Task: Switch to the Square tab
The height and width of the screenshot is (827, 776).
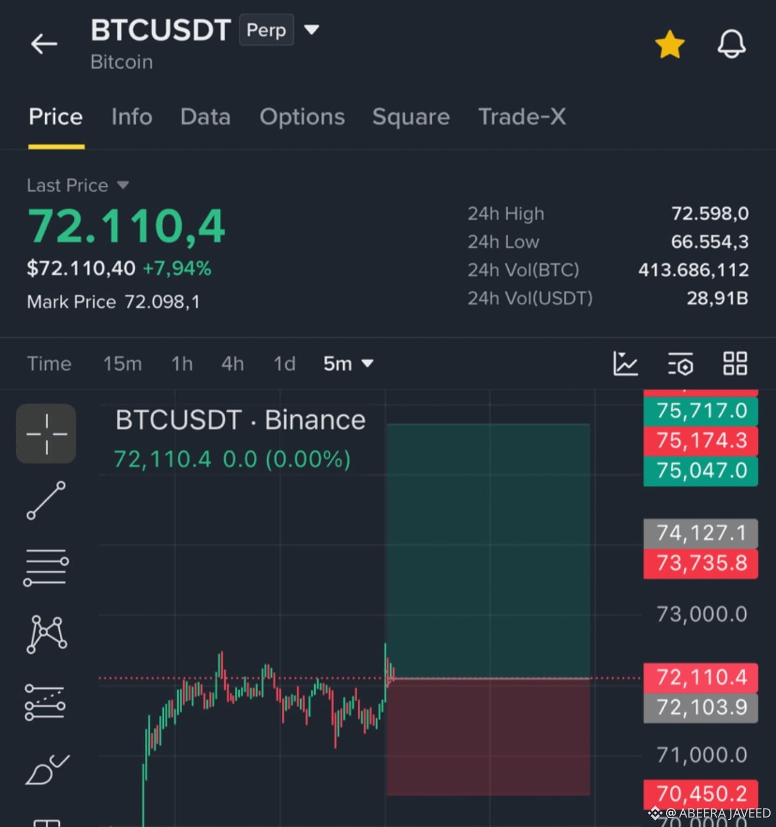Action: point(411,117)
